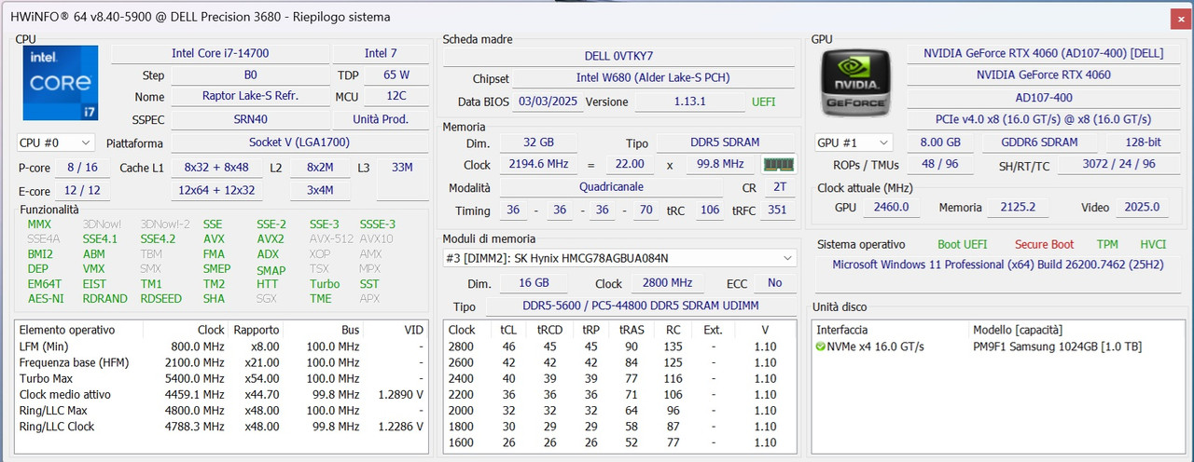This screenshot has height=462, width=1194.
Task: Click the 22.00 memory multiplier field
Action: coord(630,164)
